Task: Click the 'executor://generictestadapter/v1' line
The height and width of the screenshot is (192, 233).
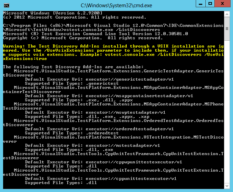Action: 99,79
